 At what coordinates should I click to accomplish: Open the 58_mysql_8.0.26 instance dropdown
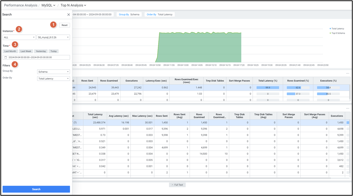(53, 37)
